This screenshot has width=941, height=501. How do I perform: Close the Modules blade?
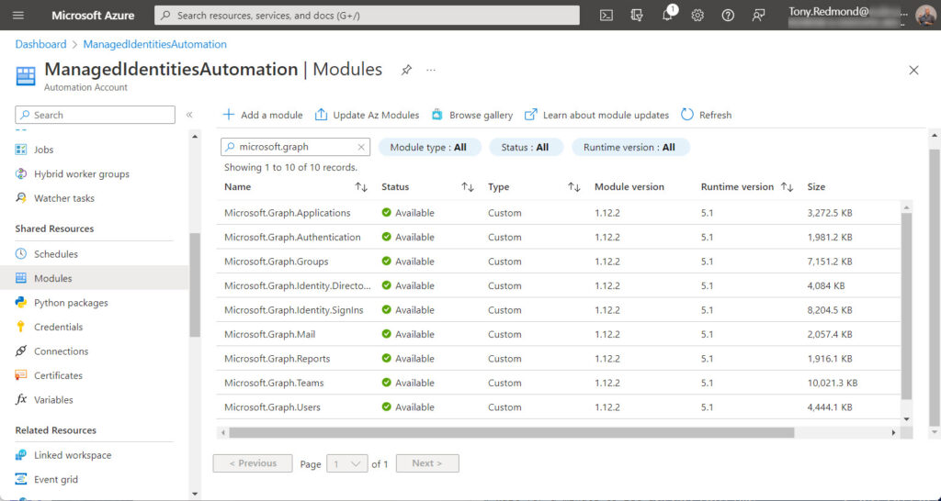click(913, 70)
